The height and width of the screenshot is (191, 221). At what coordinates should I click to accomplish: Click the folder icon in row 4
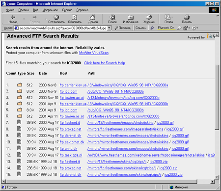19,103
